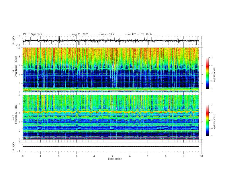Click the time axis tick label '1'
Viewport: 227px width, 175px height.
coord(40,156)
